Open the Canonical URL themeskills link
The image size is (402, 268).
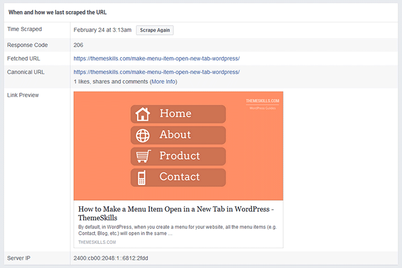pos(157,72)
